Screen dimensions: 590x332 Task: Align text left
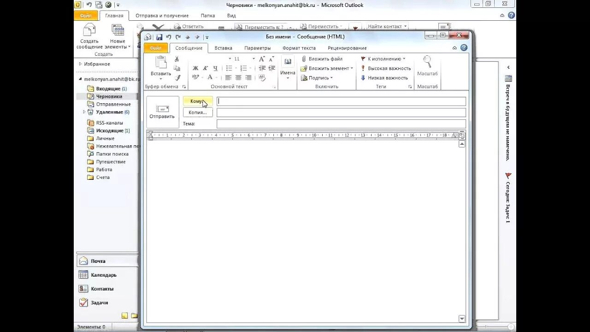(228, 77)
